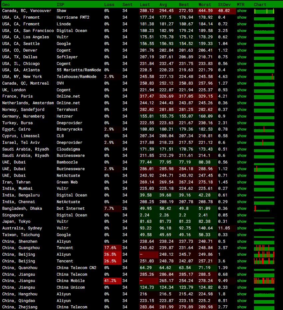Image resolution: width=283 pixels, height=310 pixels.
Task: Open MTR link for Hurricane FMT2 Fremont
Action: (242, 17)
